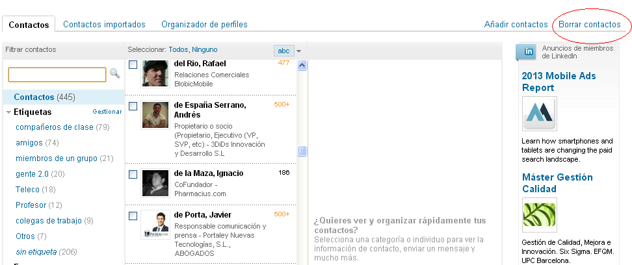Click the 186 connections count

[x=283, y=173]
